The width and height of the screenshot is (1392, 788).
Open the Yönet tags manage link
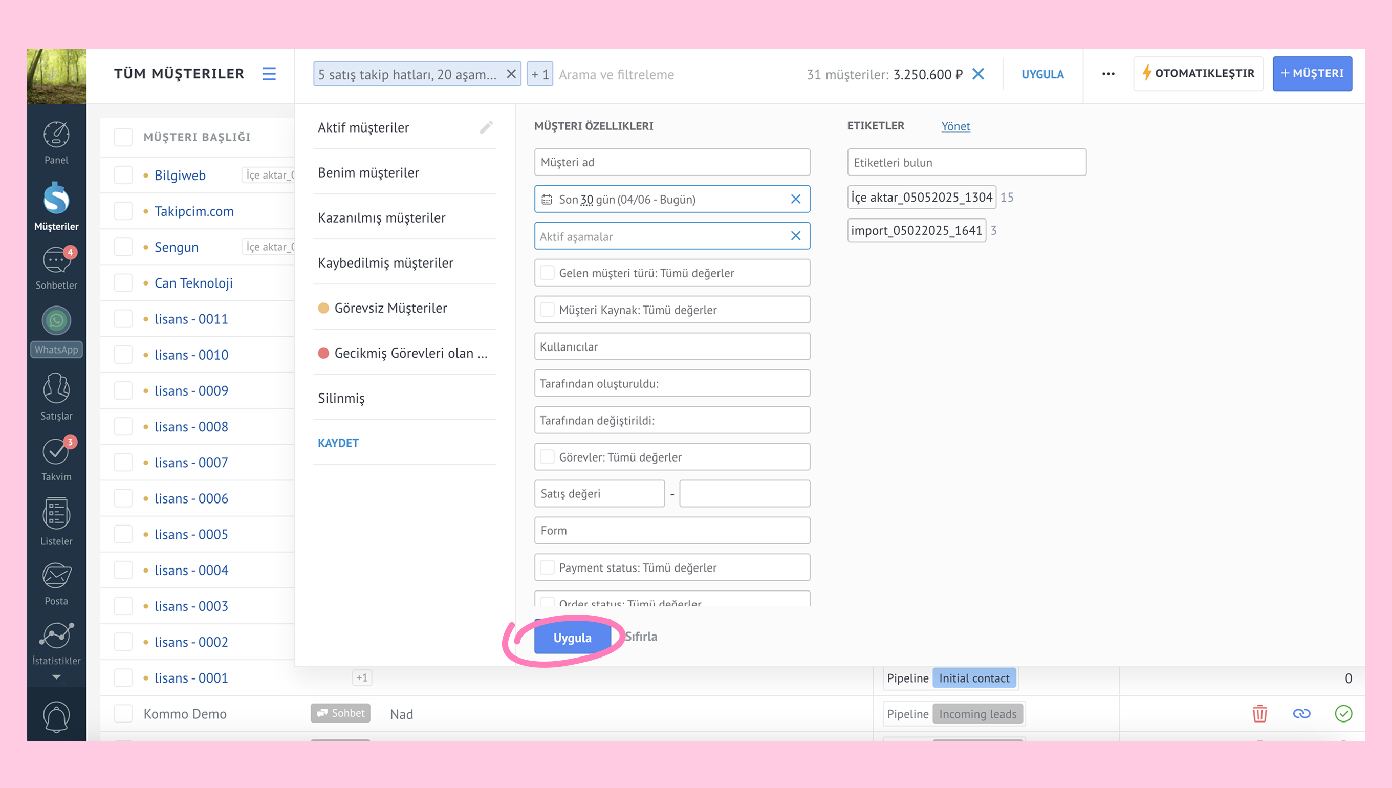pos(955,126)
